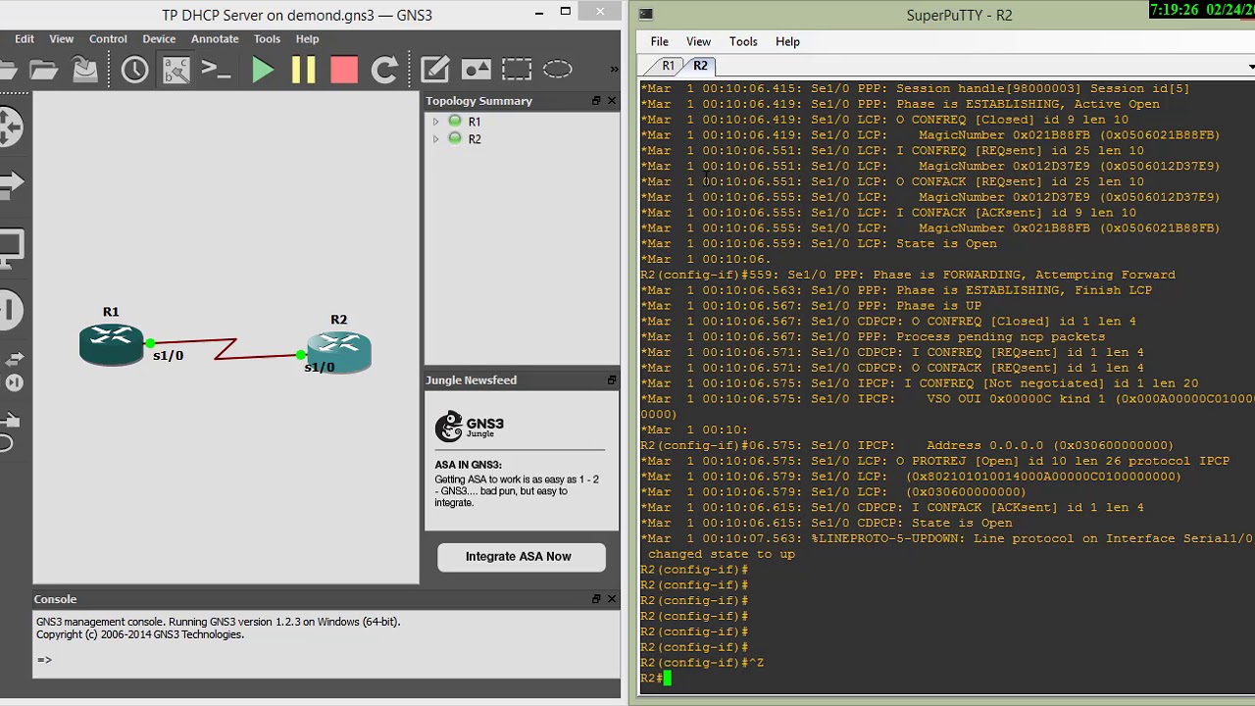Select the Insert picture tool
The height and width of the screenshot is (706, 1255).
(x=477, y=70)
